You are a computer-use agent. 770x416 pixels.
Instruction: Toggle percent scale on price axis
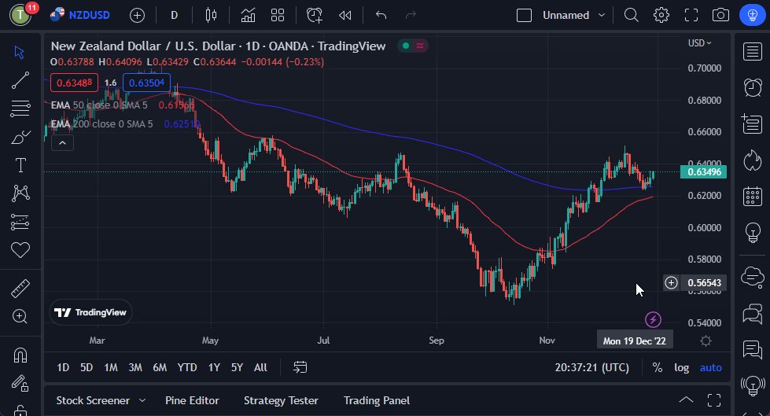point(657,367)
